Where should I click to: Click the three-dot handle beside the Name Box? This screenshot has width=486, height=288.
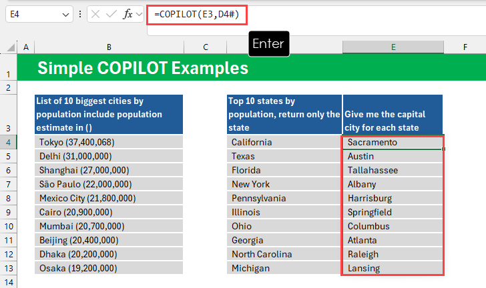[80, 14]
